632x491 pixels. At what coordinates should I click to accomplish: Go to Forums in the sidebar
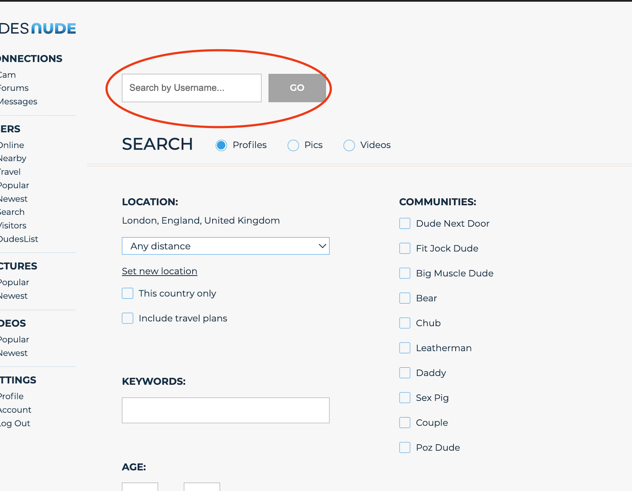[x=14, y=88]
